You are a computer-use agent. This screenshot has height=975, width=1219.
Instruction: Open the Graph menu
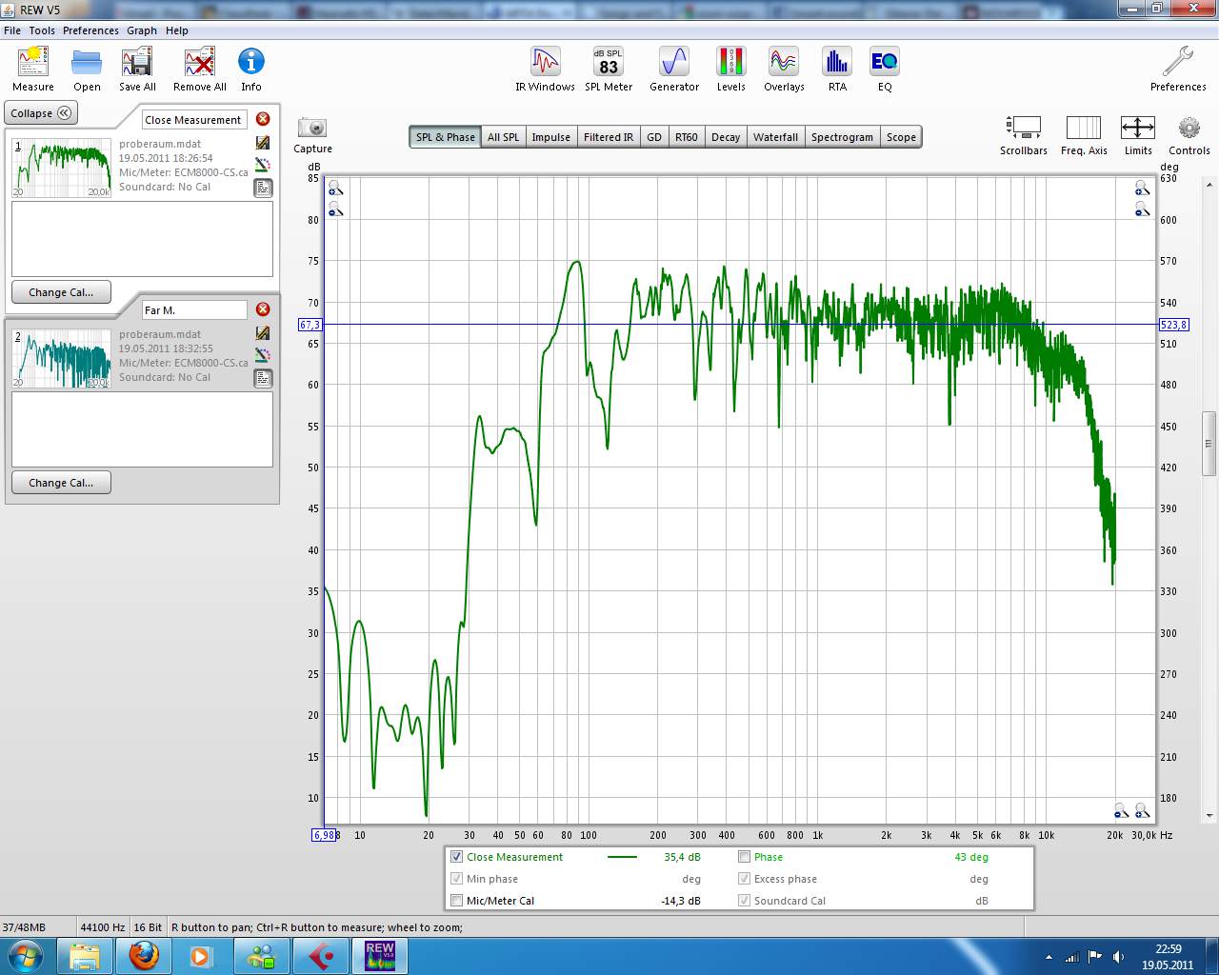click(142, 30)
